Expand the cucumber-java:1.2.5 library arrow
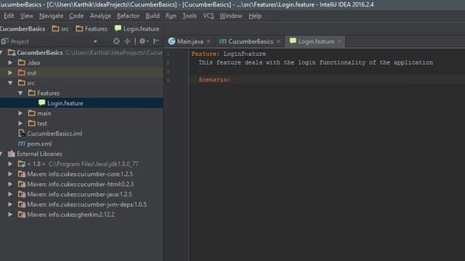Image resolution: width=465 pixels, height=261 pixels. (10, 194)
